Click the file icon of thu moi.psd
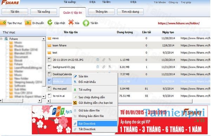This screenshot has height=136, width=211. 50,88
